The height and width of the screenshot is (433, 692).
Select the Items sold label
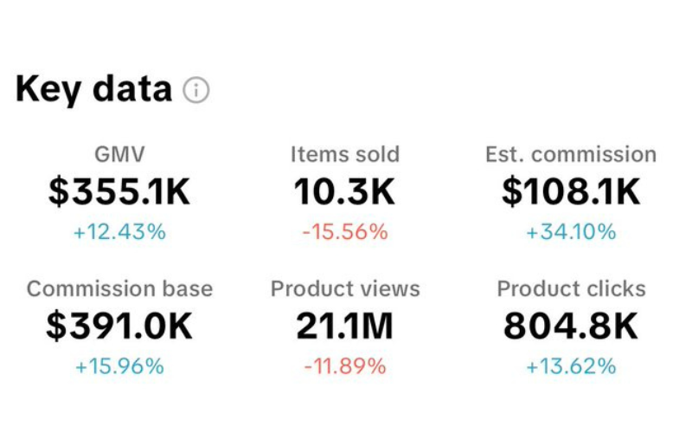pos(345,155)
